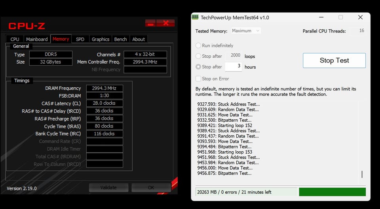Open the Graphics tab in CPU-Z
Image resolution: width=380 pixels, height=209 pixels.
(x=100, y=39)
